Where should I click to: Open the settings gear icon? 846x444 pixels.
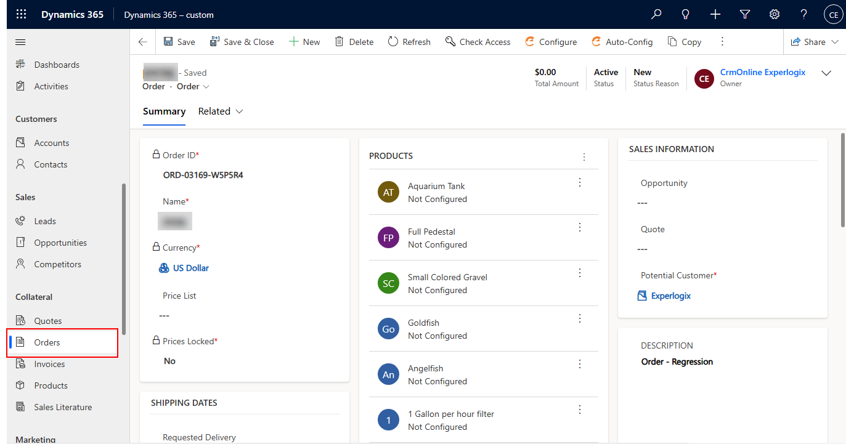click(775, 14)
